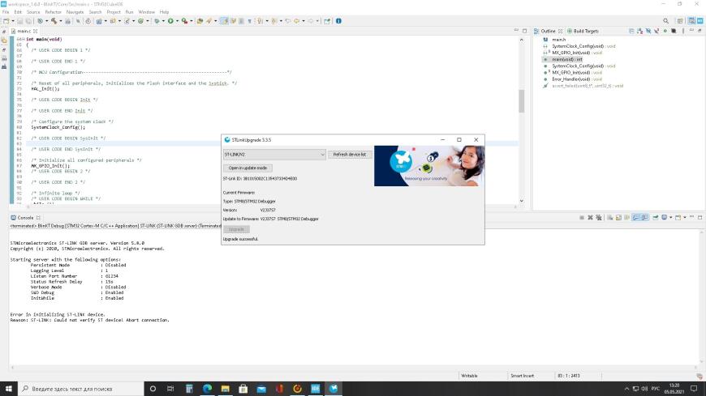This screenshot has width=706, height=396.
Task: Open the Project menu
Action: 114,12
